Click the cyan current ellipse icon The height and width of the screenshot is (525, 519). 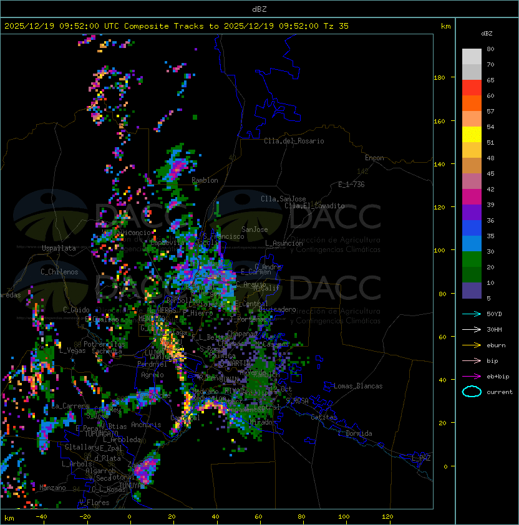472,392
